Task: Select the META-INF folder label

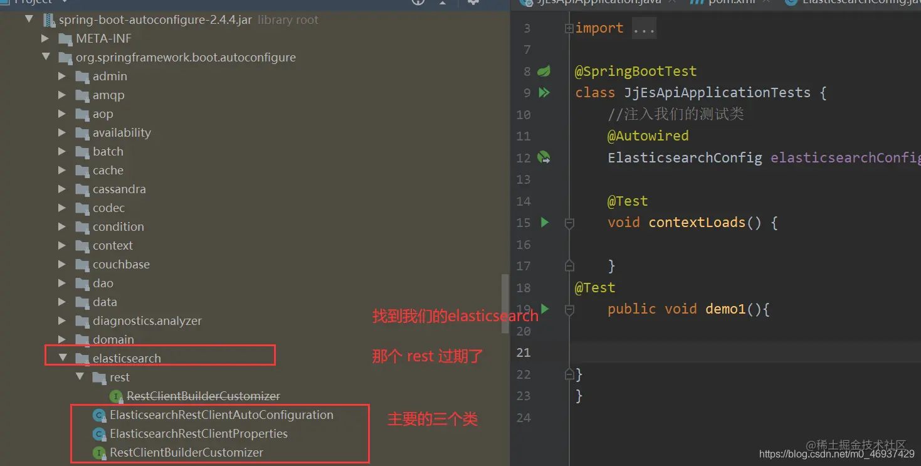Action: pos(103,38)
